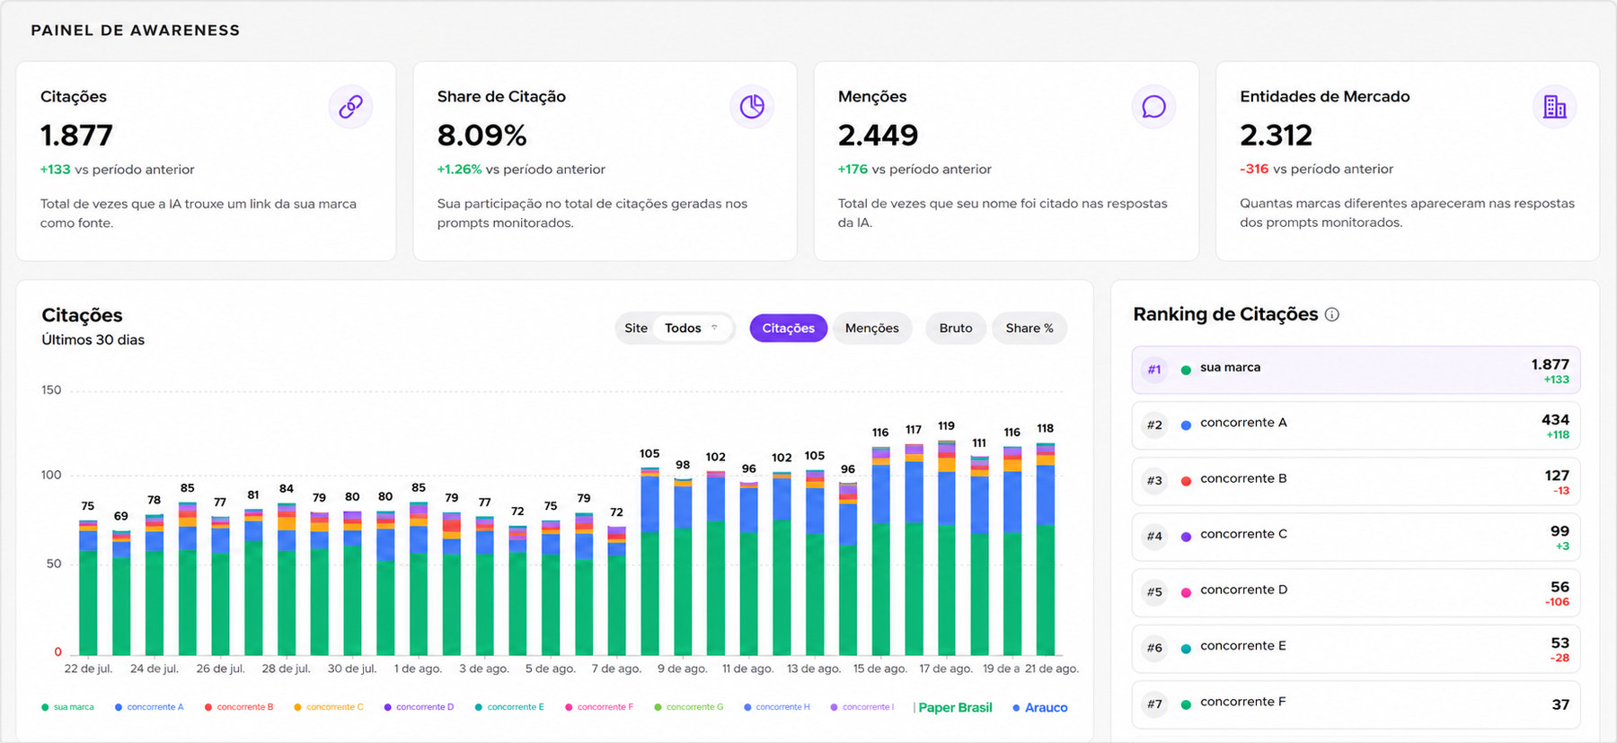This screenshot has height=743, width=1617.
Task: Click 'Arauco' legend entry
Action: click(x=1040, y=708)
